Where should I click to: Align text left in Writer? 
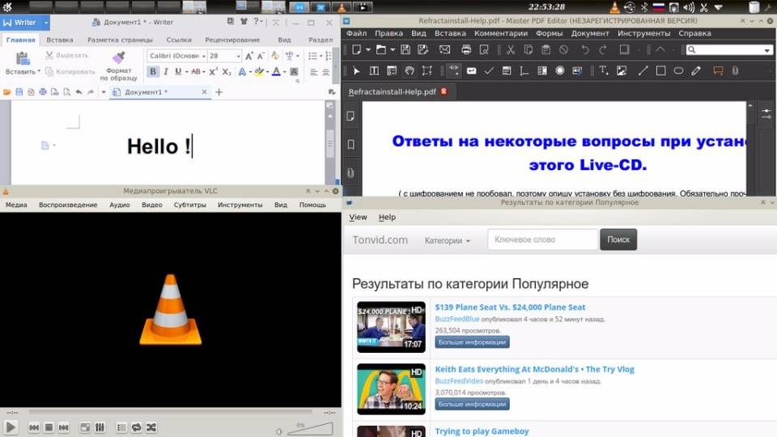[314, 72]
